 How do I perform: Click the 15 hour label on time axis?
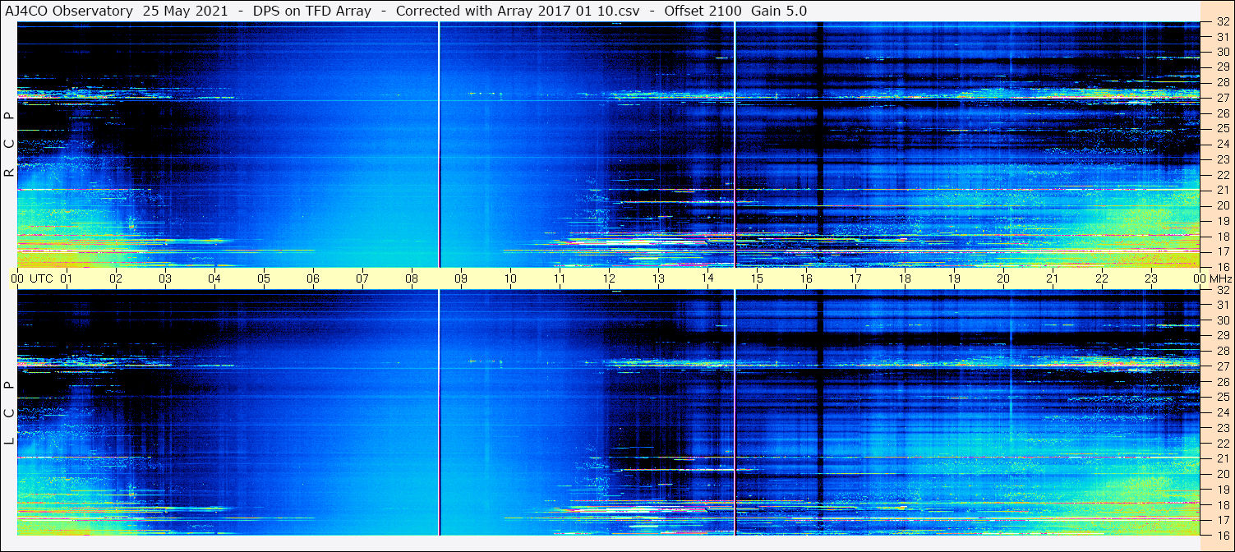pyautogui.click(x=757, y=278)
